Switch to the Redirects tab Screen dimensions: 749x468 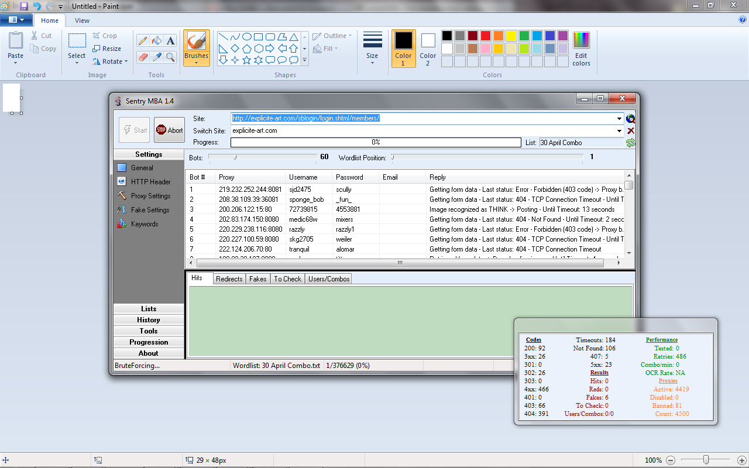tap(229, 279)
